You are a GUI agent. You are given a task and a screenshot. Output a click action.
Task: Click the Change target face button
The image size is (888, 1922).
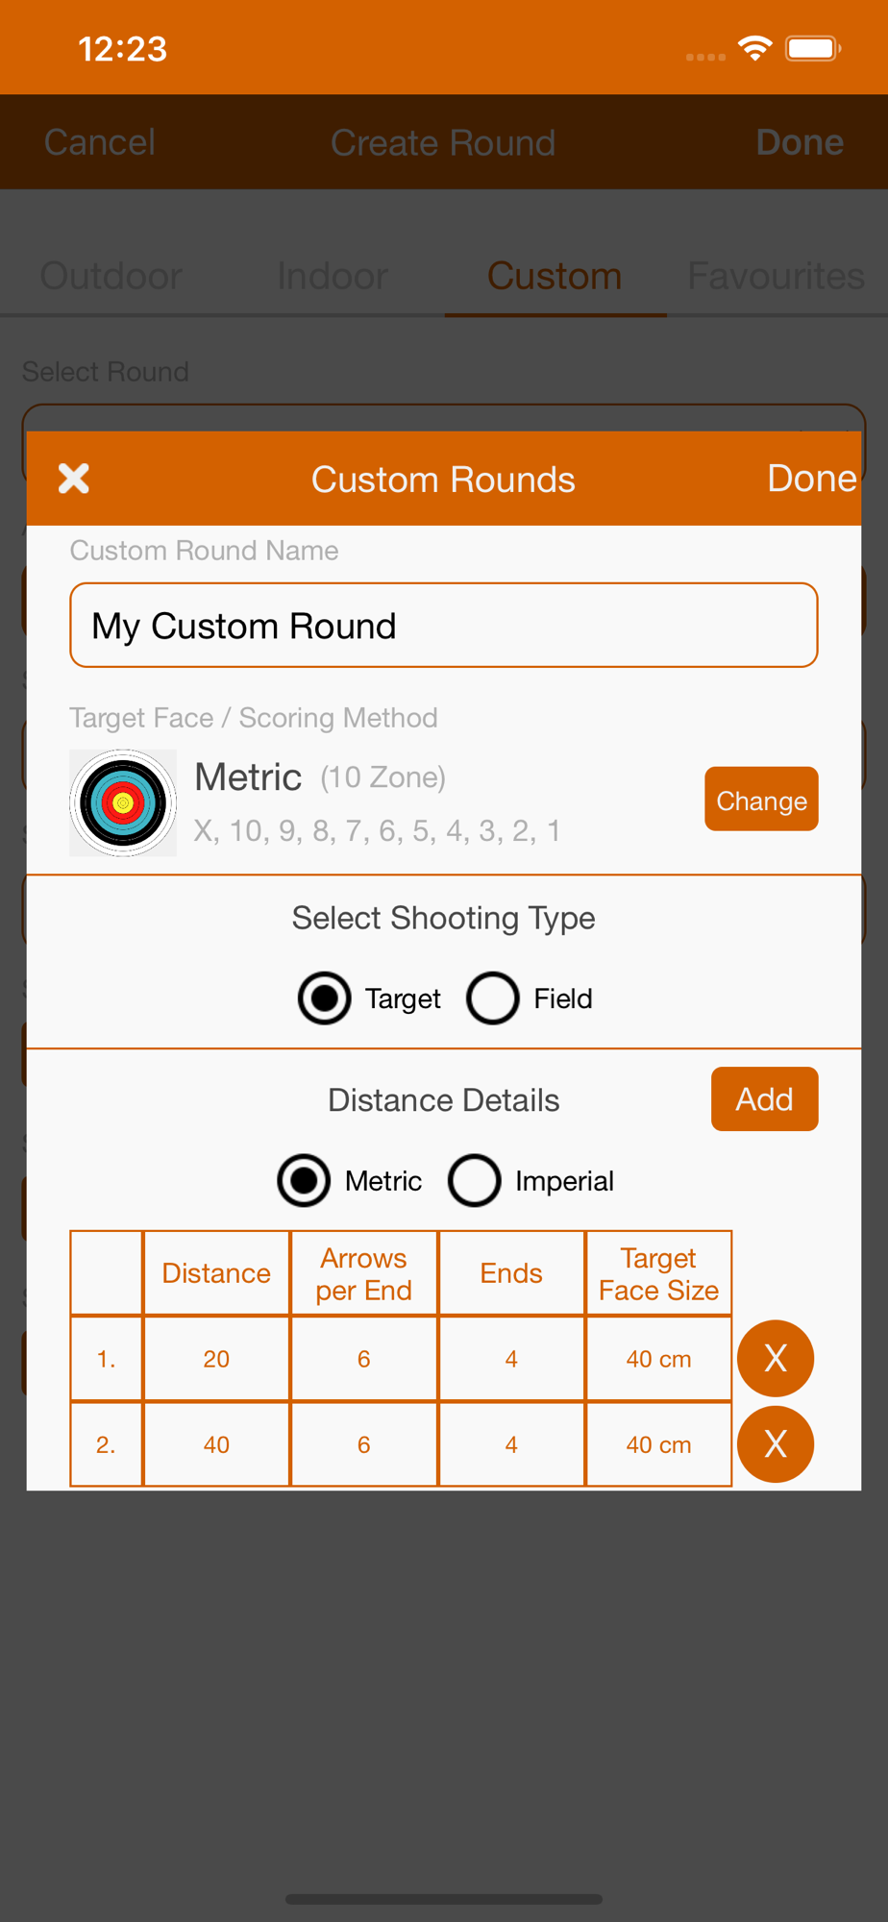761,800
